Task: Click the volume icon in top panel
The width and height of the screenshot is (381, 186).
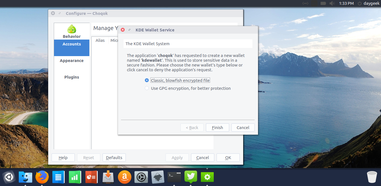Action: tap(332, 3)
